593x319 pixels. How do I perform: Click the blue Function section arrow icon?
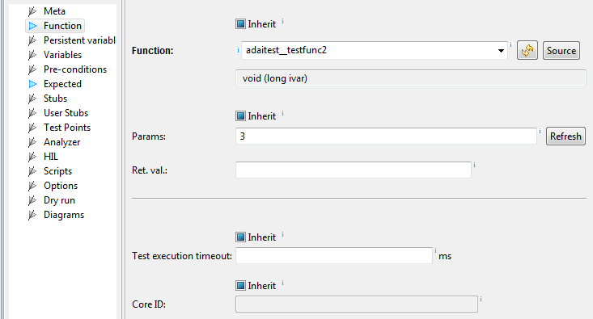point(33,26)
